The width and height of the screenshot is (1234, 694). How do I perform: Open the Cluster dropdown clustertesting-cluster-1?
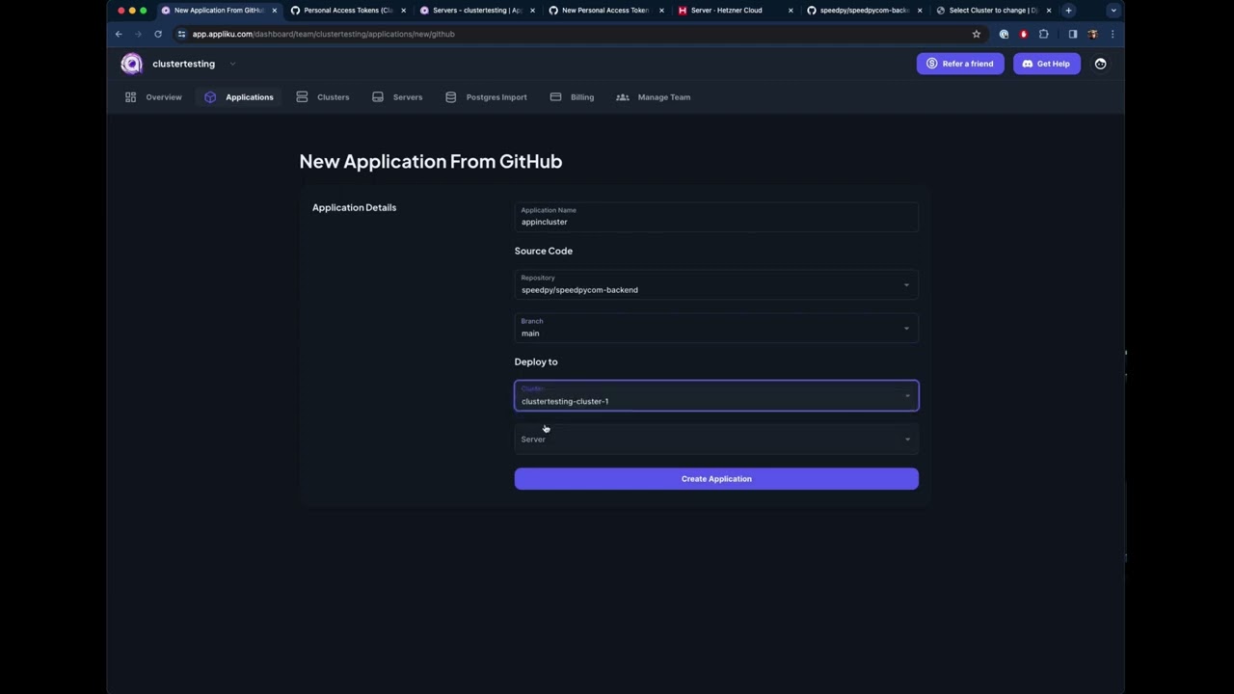(x=716, y=396)
